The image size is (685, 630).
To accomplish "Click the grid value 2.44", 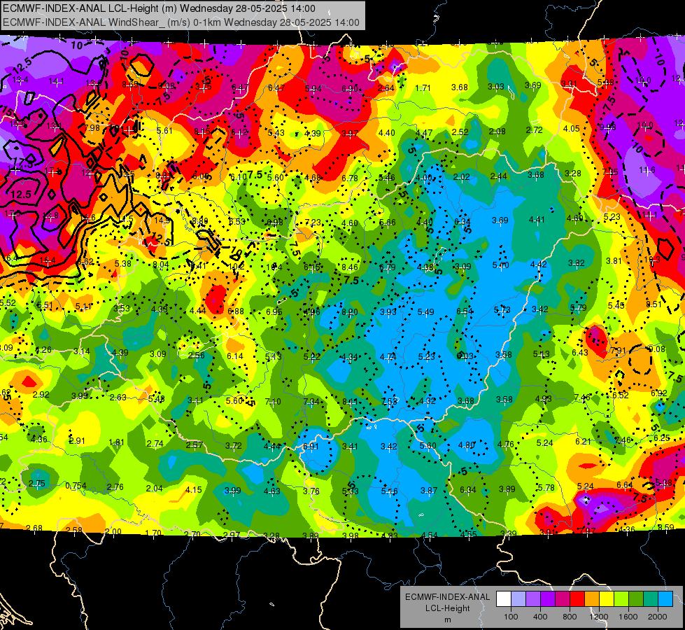I will tap(498, 176).
